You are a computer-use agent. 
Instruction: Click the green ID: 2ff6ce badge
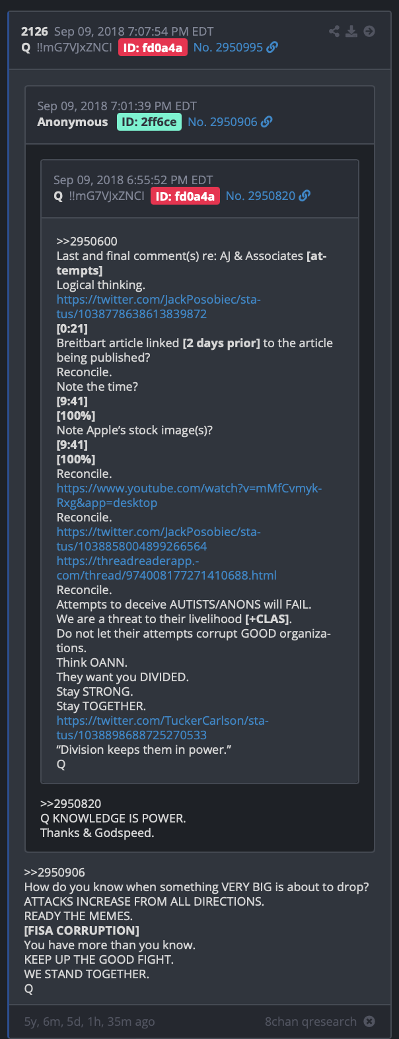149,121
